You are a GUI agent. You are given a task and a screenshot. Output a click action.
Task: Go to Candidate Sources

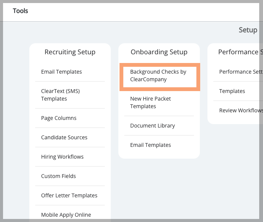tap(64, 137)
